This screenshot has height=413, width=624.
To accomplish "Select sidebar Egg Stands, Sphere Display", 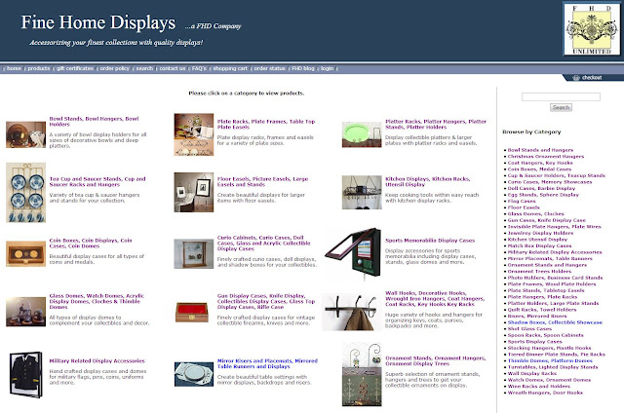I will (543, 195).
